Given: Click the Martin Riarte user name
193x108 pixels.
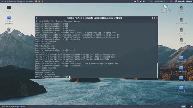Looking at the screenshot, I should click(185, 1).
